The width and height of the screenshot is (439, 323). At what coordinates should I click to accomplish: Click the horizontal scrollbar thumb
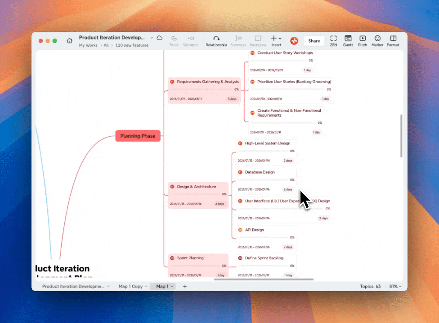point(264,279)
